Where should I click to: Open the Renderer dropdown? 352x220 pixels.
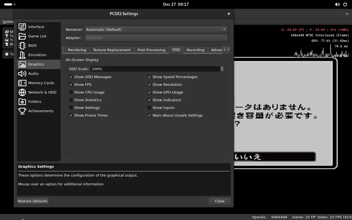pyautogui.click(x=156, y=29)
